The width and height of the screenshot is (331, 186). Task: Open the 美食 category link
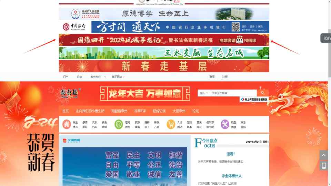tap(104, 122)
